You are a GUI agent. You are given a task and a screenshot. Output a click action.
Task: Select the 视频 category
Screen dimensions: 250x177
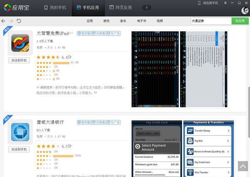click(x=160, y=21)
